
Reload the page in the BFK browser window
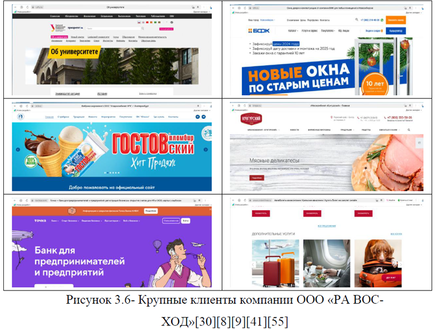point(245,8)
